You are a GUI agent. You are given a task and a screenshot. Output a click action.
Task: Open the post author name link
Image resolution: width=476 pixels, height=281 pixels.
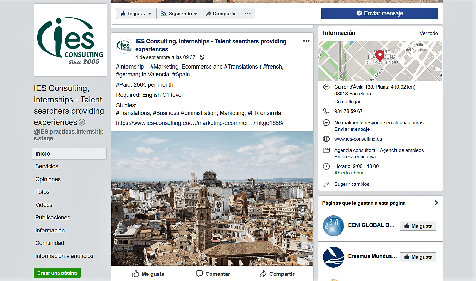click(211, 45)
